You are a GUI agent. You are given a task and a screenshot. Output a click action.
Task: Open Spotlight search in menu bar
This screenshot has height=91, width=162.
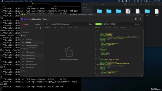coord(144,1)
